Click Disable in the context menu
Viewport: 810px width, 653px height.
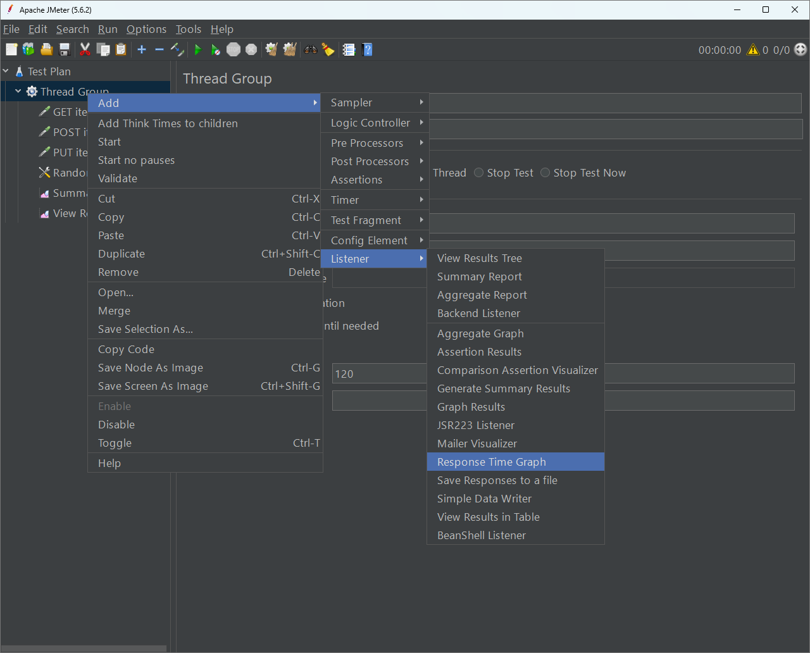[116, 425]
